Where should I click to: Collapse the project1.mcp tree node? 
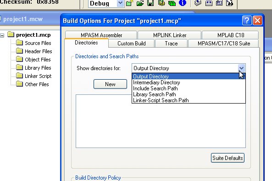coord(2,36)
